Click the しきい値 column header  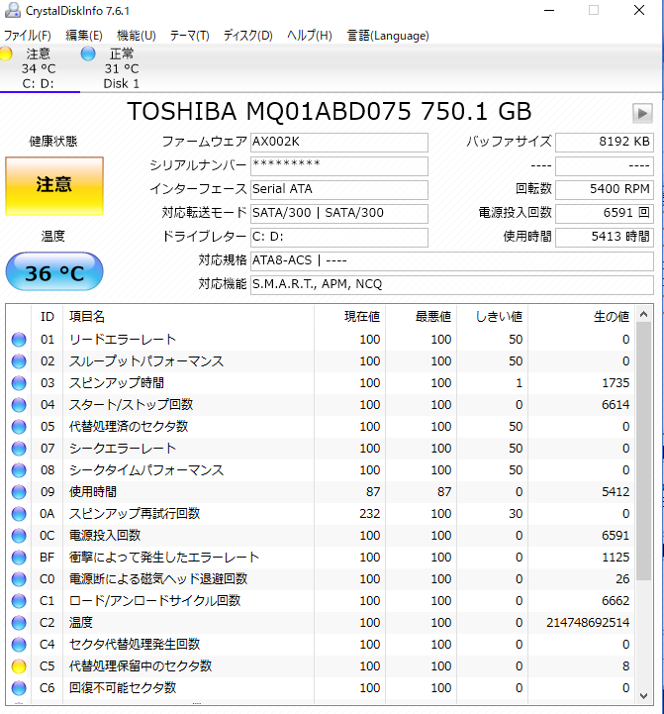click(493, 317)
